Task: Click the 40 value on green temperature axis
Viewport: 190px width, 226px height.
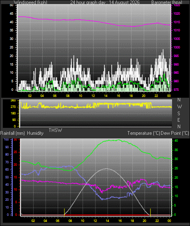Action: pos(176,140)
